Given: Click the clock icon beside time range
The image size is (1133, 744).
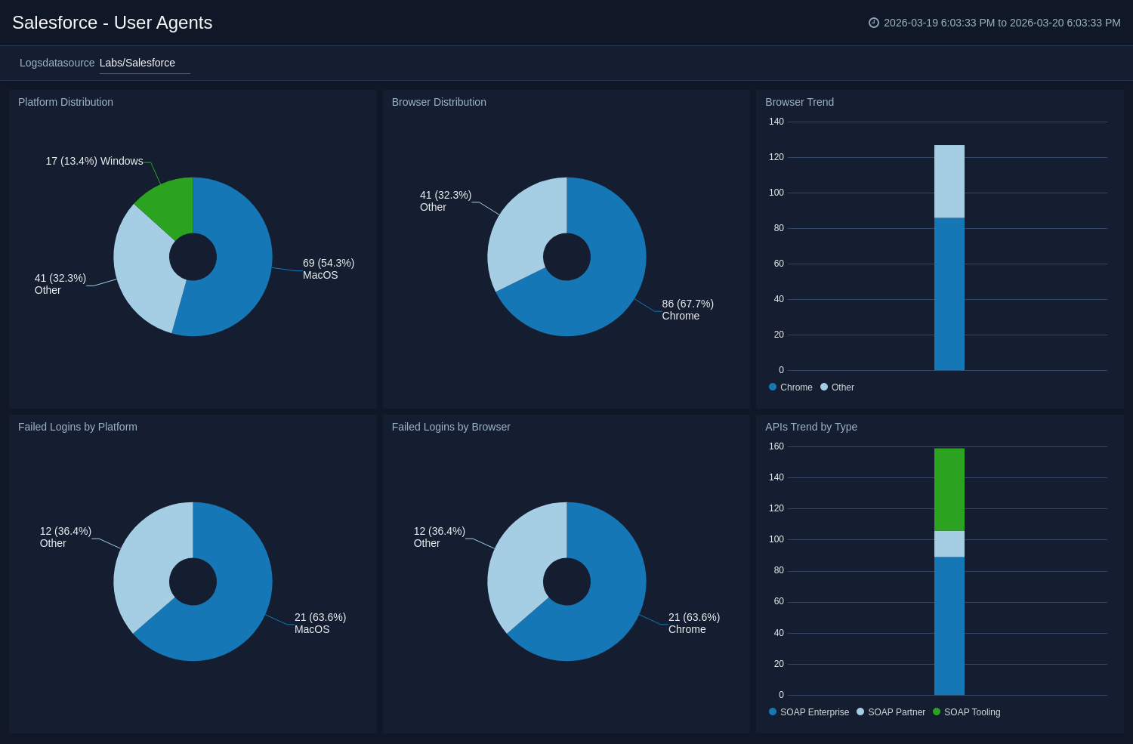Looking at the screenshot, I should [874, 23].
